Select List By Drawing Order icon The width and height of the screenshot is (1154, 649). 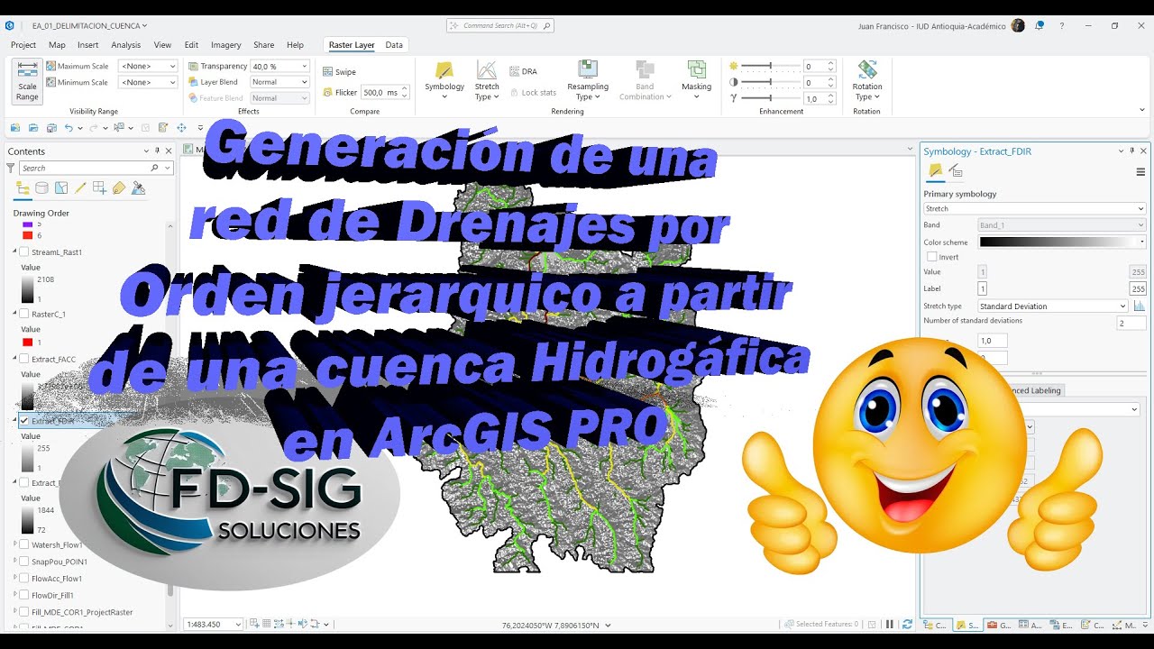[23, 188]
